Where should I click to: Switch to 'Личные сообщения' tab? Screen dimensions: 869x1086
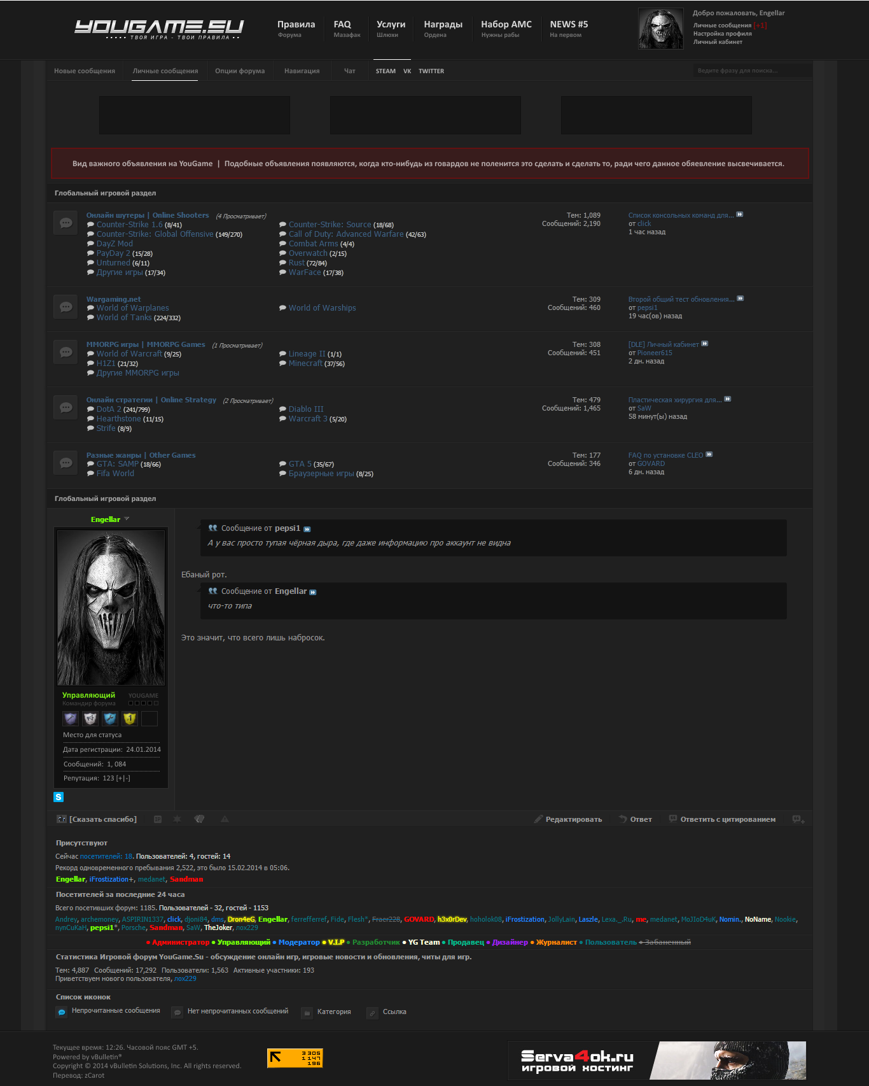(x=165, y=71)
